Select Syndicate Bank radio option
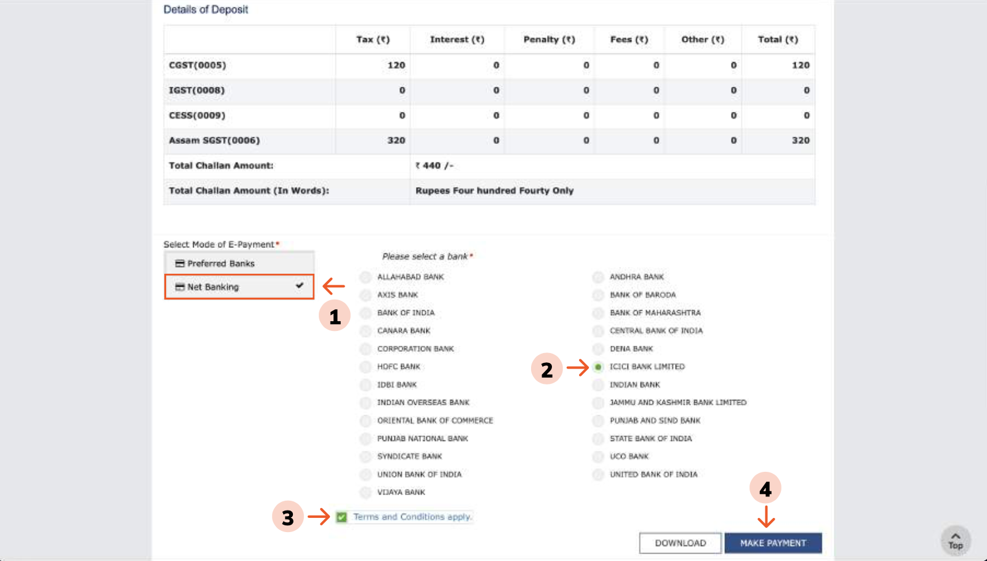Viewport: 987px width, 561px height. point(366,456)
